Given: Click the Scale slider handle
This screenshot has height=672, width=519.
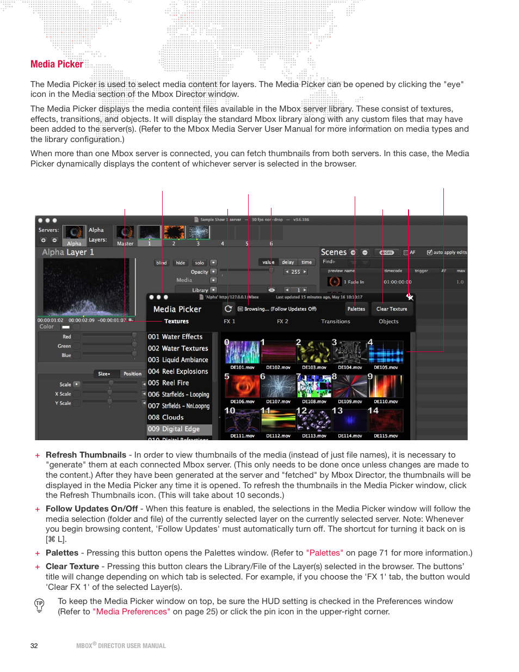Looking at the screenshot, I should [110, 383].
